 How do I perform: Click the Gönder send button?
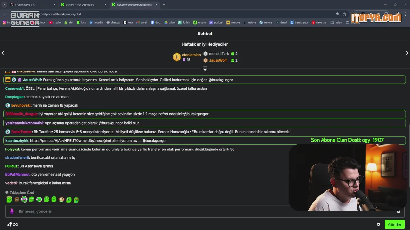(395, 225)
